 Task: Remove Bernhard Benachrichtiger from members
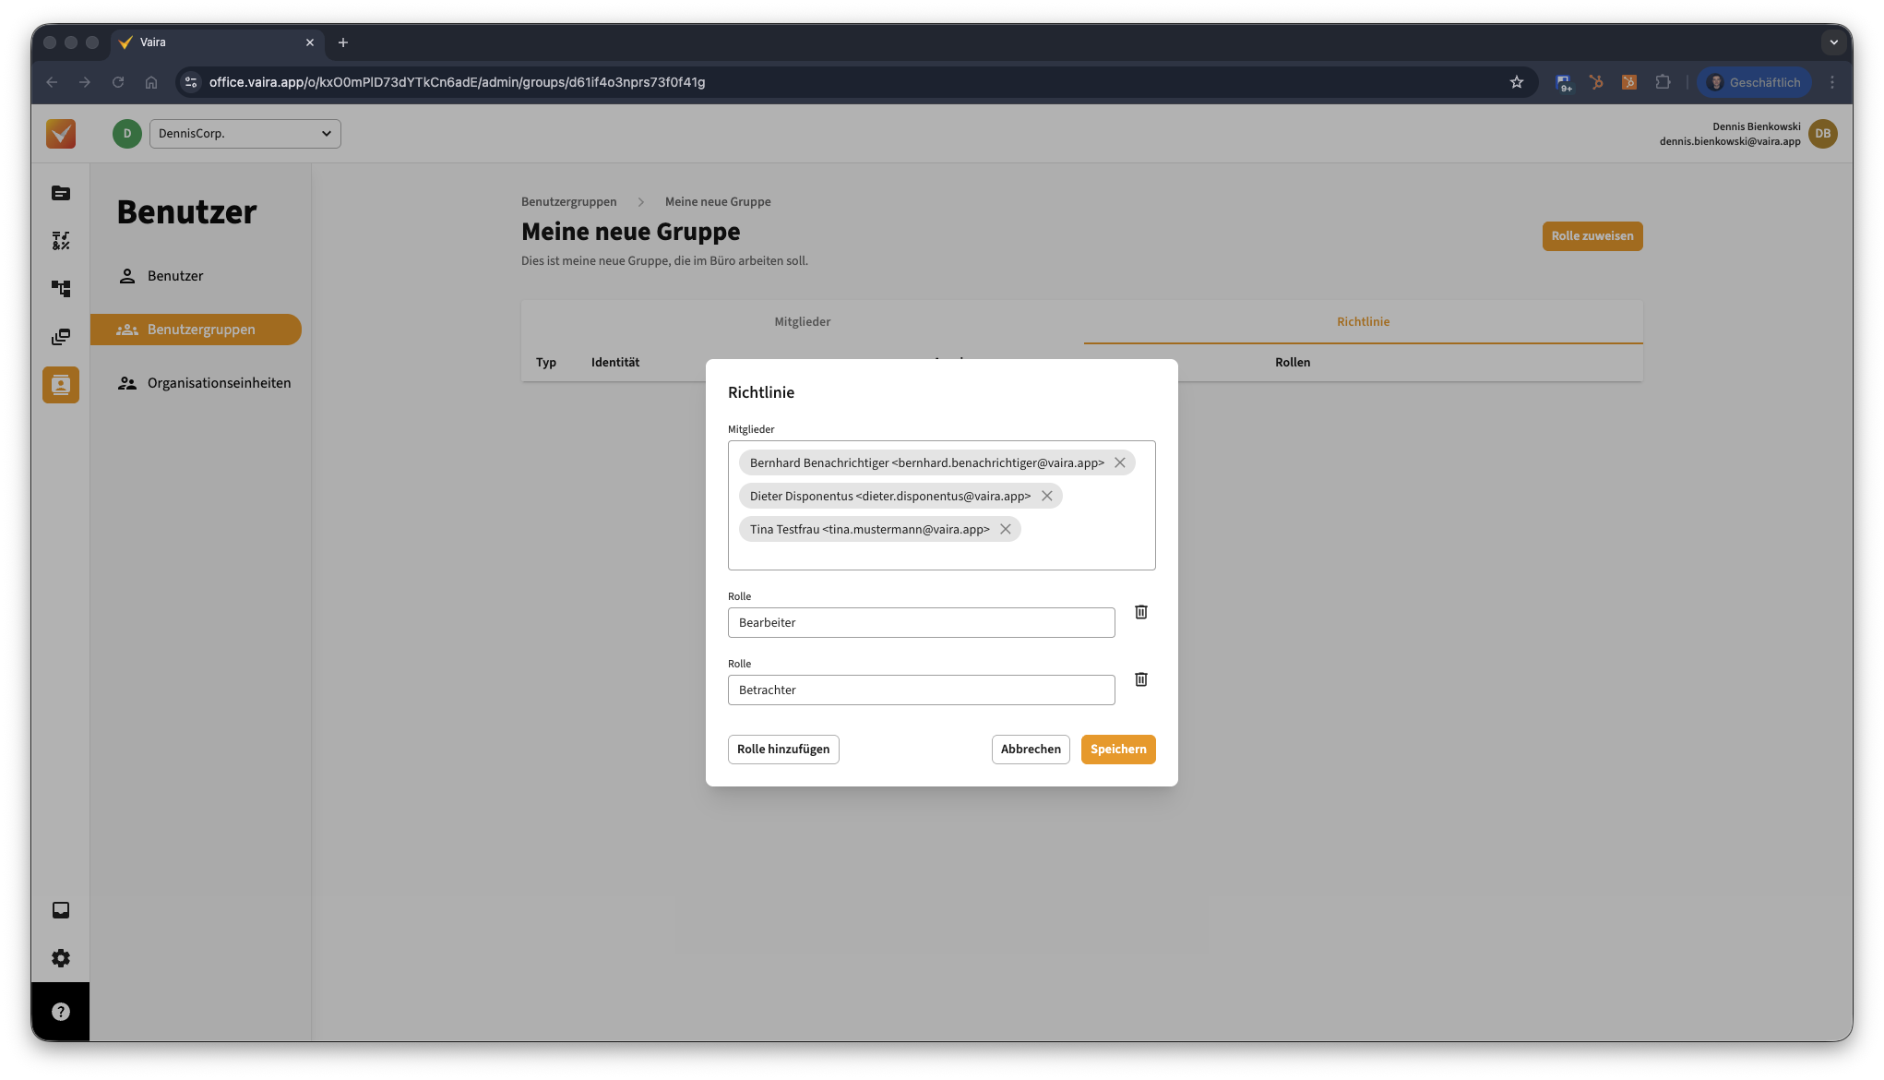click(1120, 462)
